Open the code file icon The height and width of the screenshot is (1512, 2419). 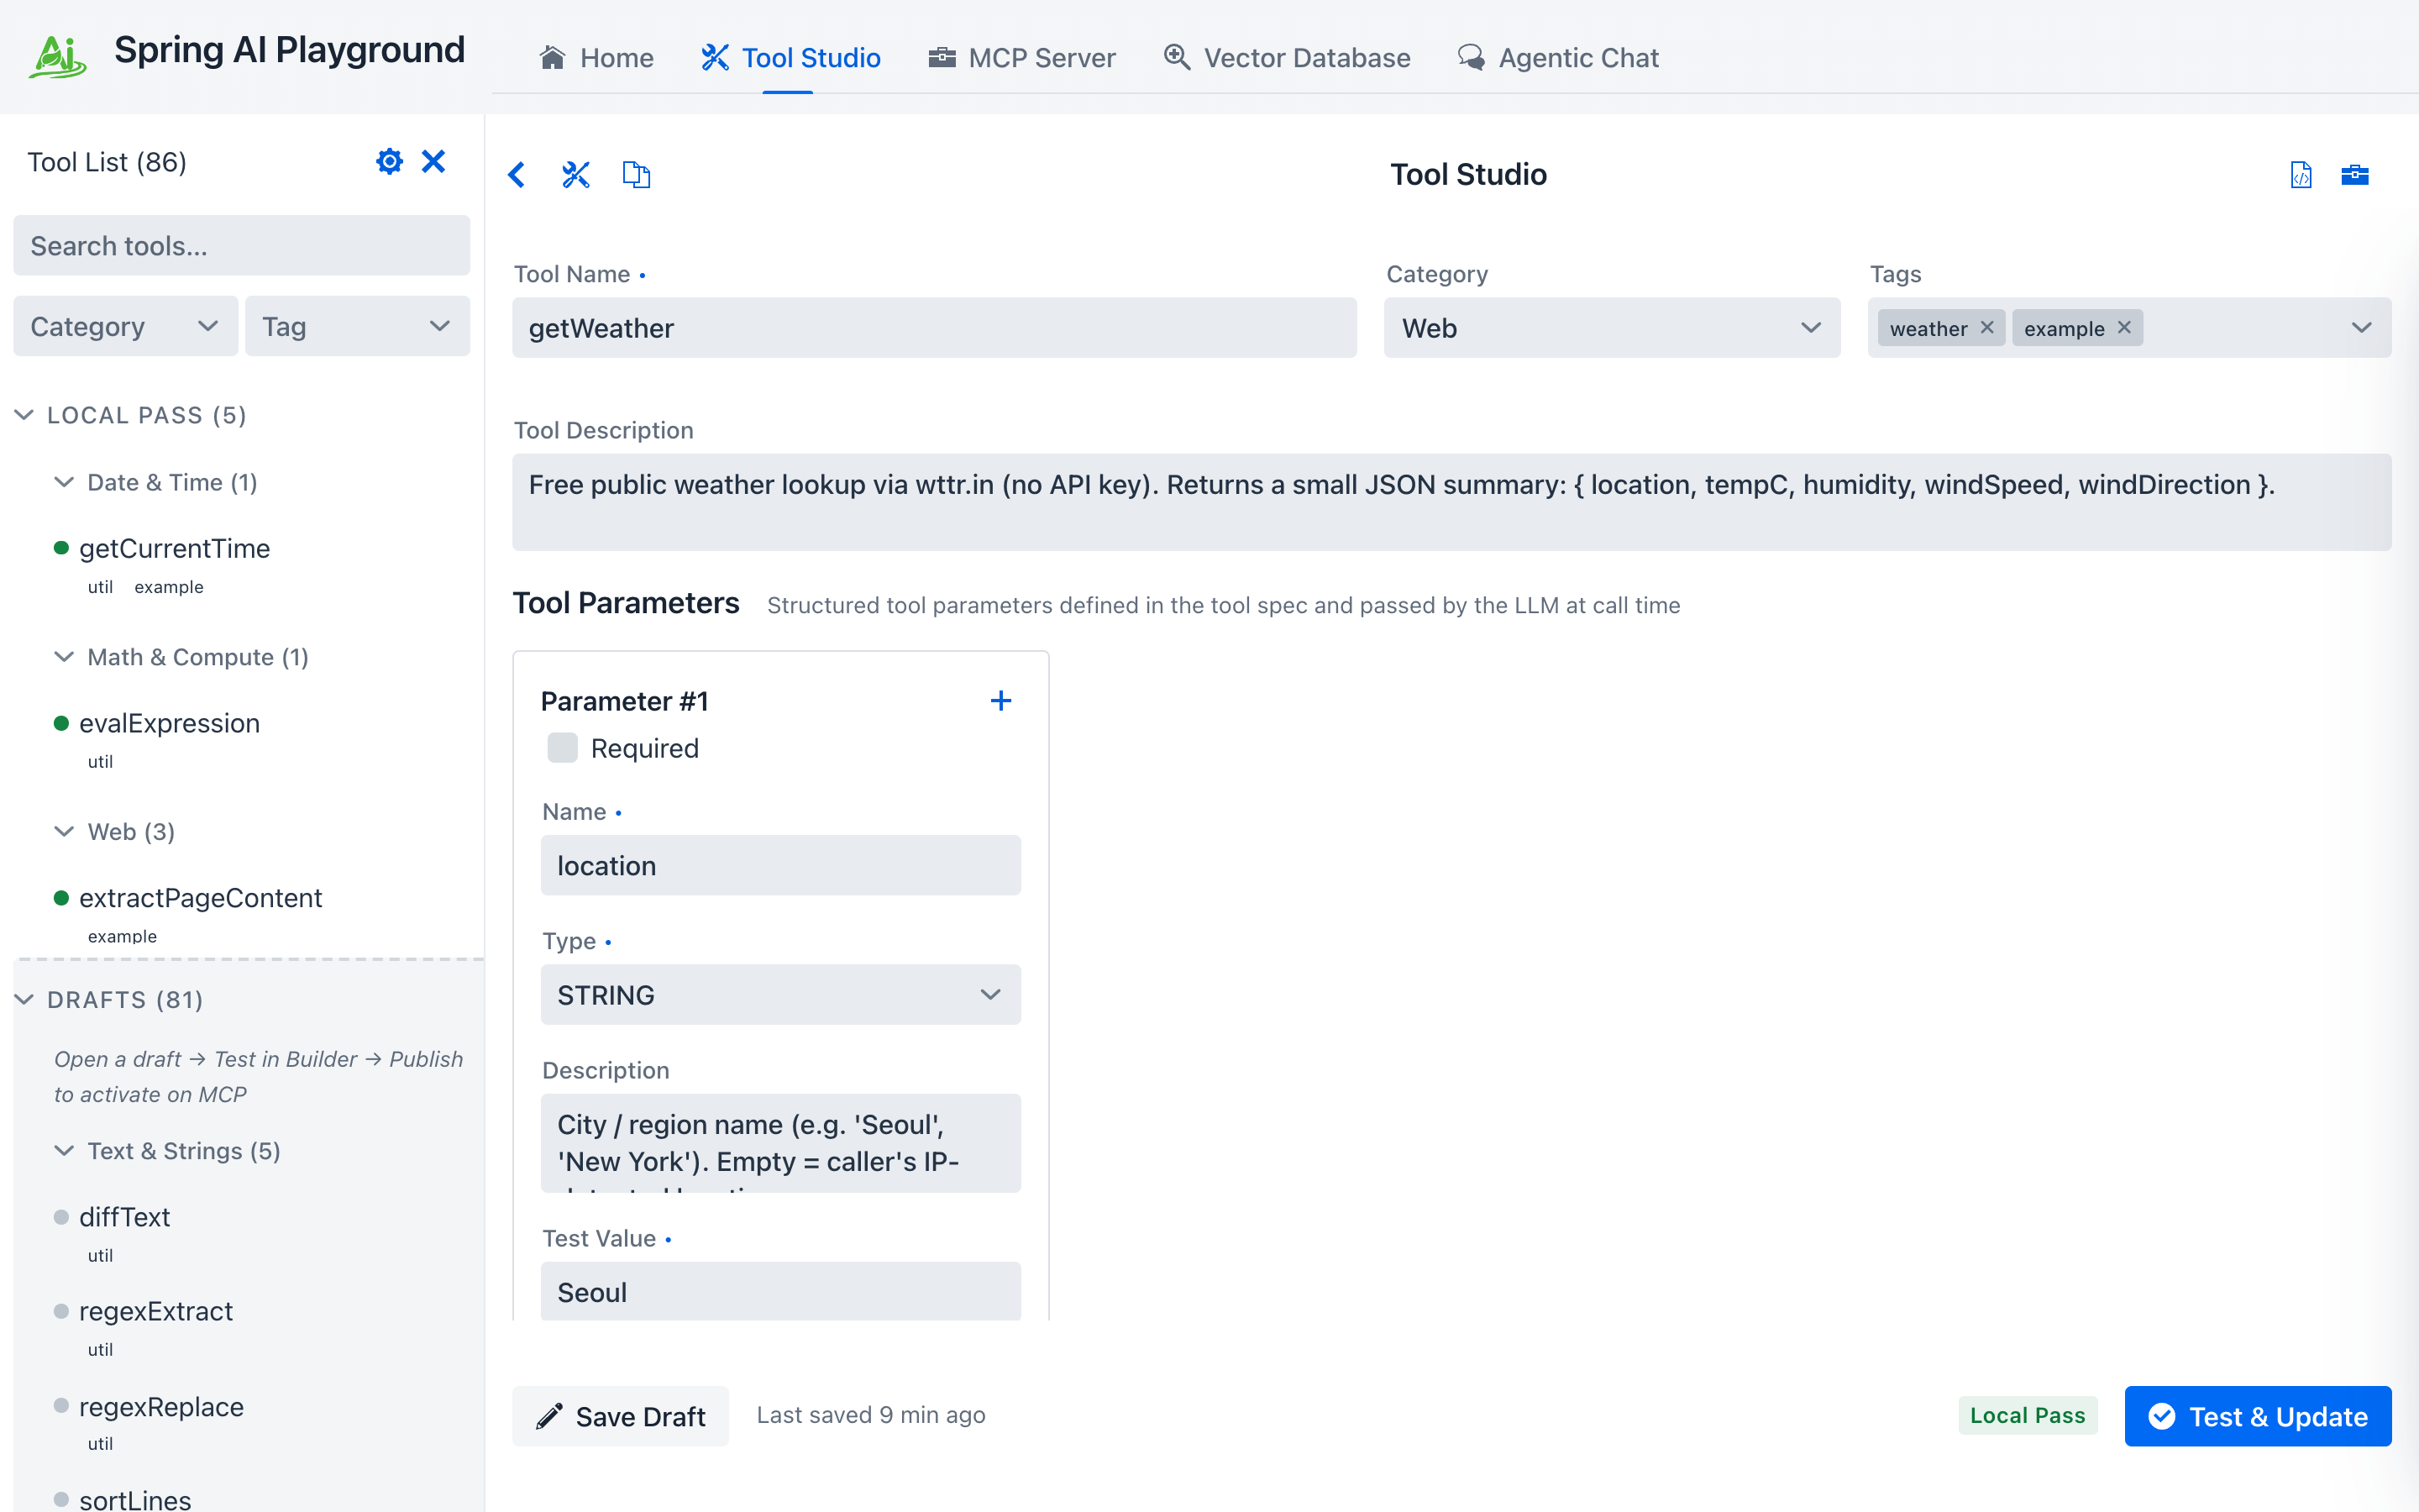[x=2301, y=175]
